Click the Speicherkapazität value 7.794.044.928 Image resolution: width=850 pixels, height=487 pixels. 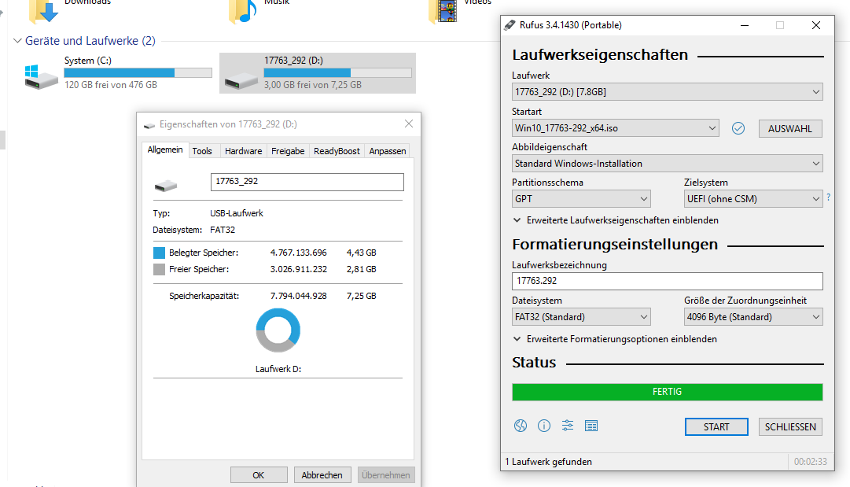299,296
